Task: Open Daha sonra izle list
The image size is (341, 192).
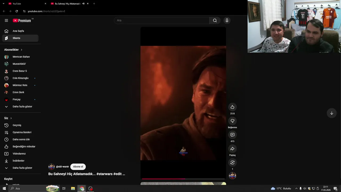Action: coord(20,139)
